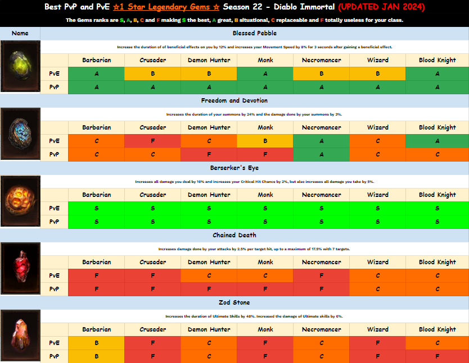Click the Berserker's Eye gem icon

(x=20, y=201)
